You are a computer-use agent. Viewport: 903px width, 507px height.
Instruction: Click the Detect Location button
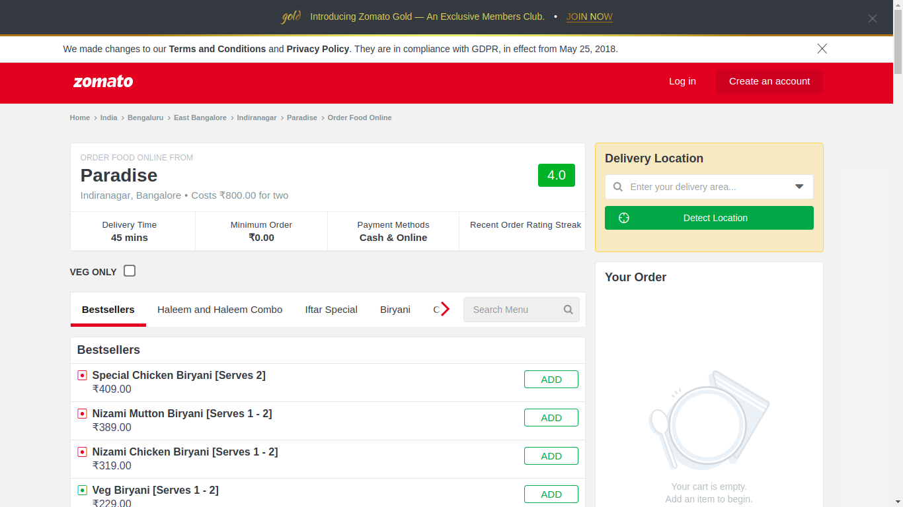[x=709, y=218]
